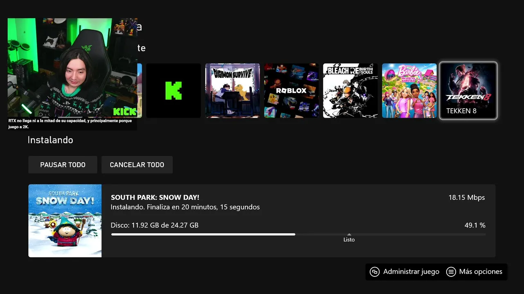Click the Instalando. Finaliza en 20 minutos text
The image size is (524, 294).
[185, 207]
